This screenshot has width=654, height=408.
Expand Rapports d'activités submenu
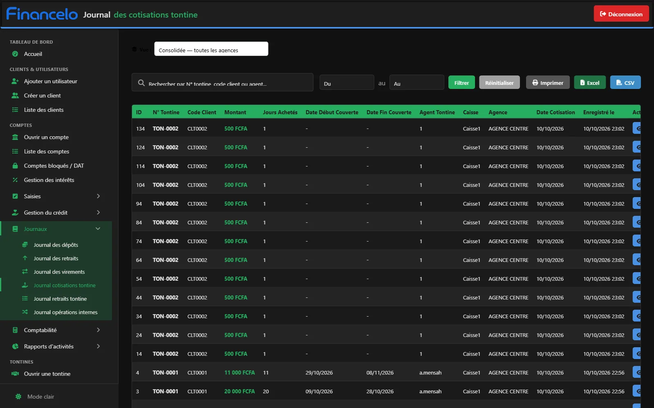pos(56,346)
